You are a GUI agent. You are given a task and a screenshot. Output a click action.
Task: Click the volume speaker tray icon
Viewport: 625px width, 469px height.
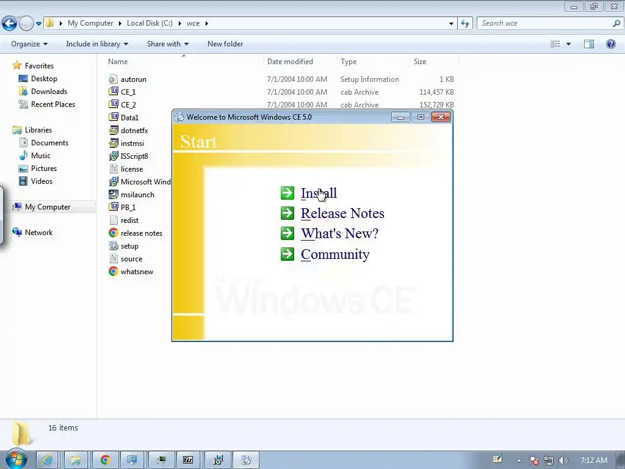(x=563, y=460)
